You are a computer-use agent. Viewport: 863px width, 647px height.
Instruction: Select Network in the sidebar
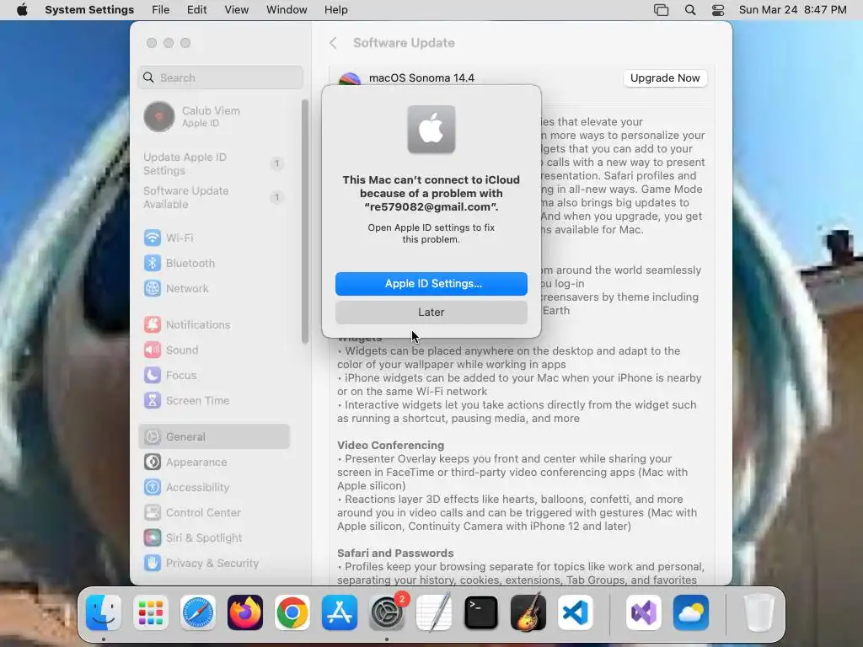click(214, 288)
